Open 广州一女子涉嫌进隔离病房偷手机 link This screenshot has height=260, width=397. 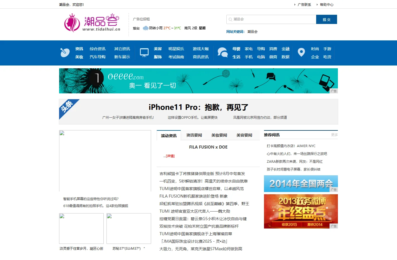tap(128, 118)
